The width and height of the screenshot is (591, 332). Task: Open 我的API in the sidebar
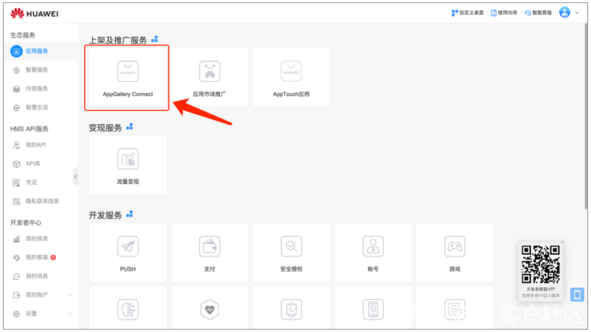click(42, 145)
